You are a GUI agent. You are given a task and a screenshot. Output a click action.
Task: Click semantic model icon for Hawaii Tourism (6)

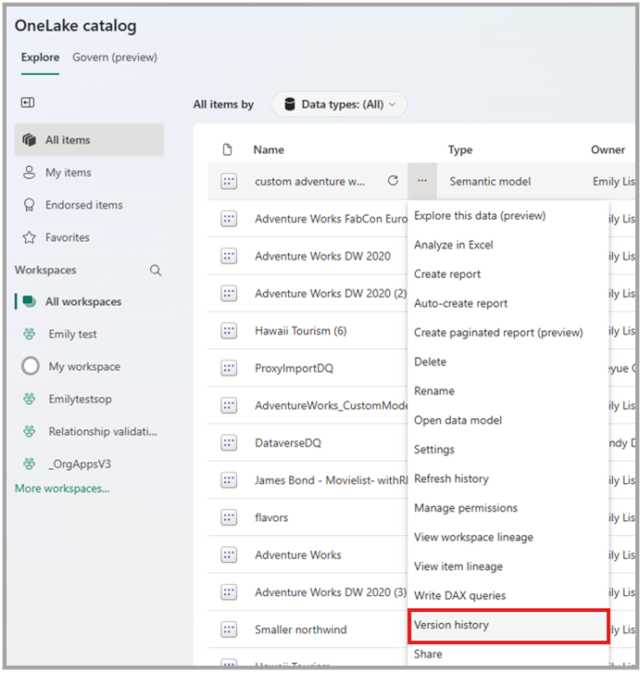[229, 331]
